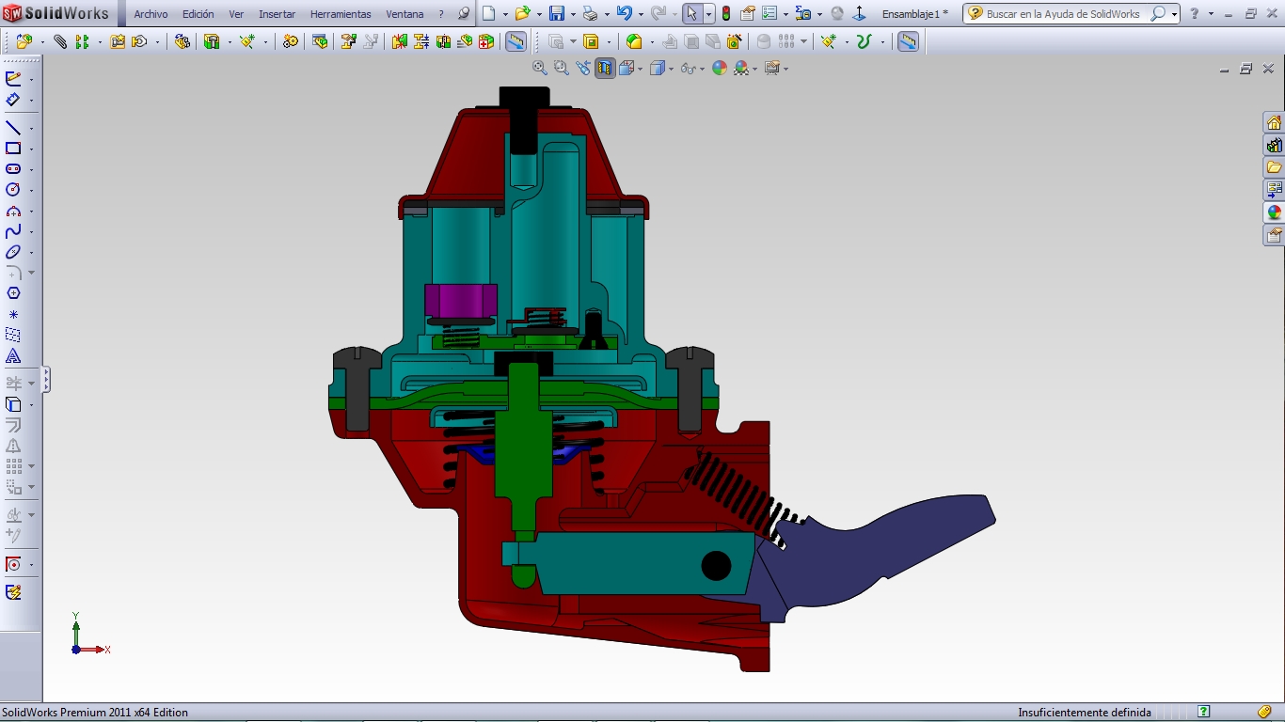Select the Point sketch tool
This screenshot has height=722, width=1285.
[x=13, y=315]
